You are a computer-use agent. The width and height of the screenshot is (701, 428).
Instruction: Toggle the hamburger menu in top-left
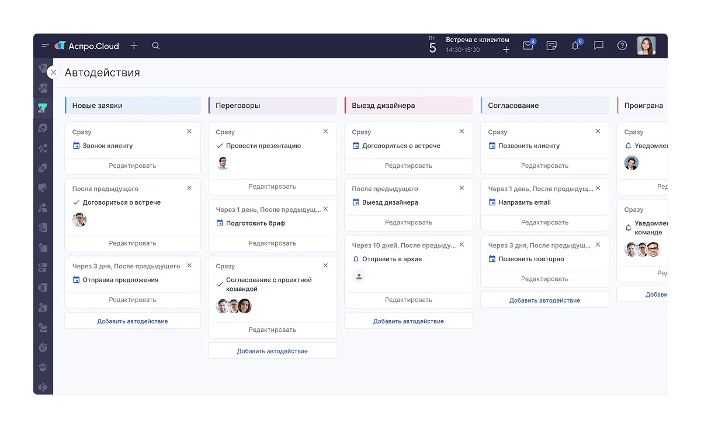[45, 45]
